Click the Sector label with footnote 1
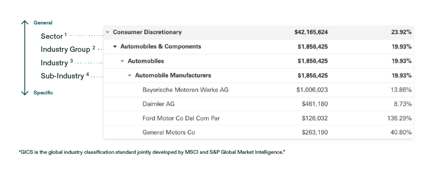The height and width of the screenshot is (169, 432). point(52,36)
